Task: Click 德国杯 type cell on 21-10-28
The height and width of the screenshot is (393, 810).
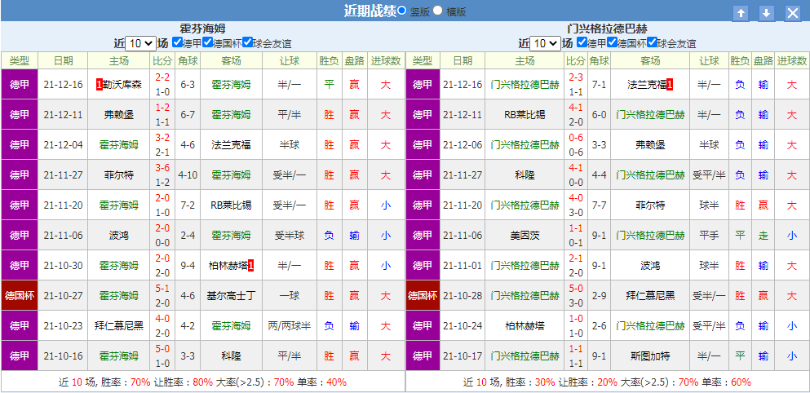Action: coord(423,296)
